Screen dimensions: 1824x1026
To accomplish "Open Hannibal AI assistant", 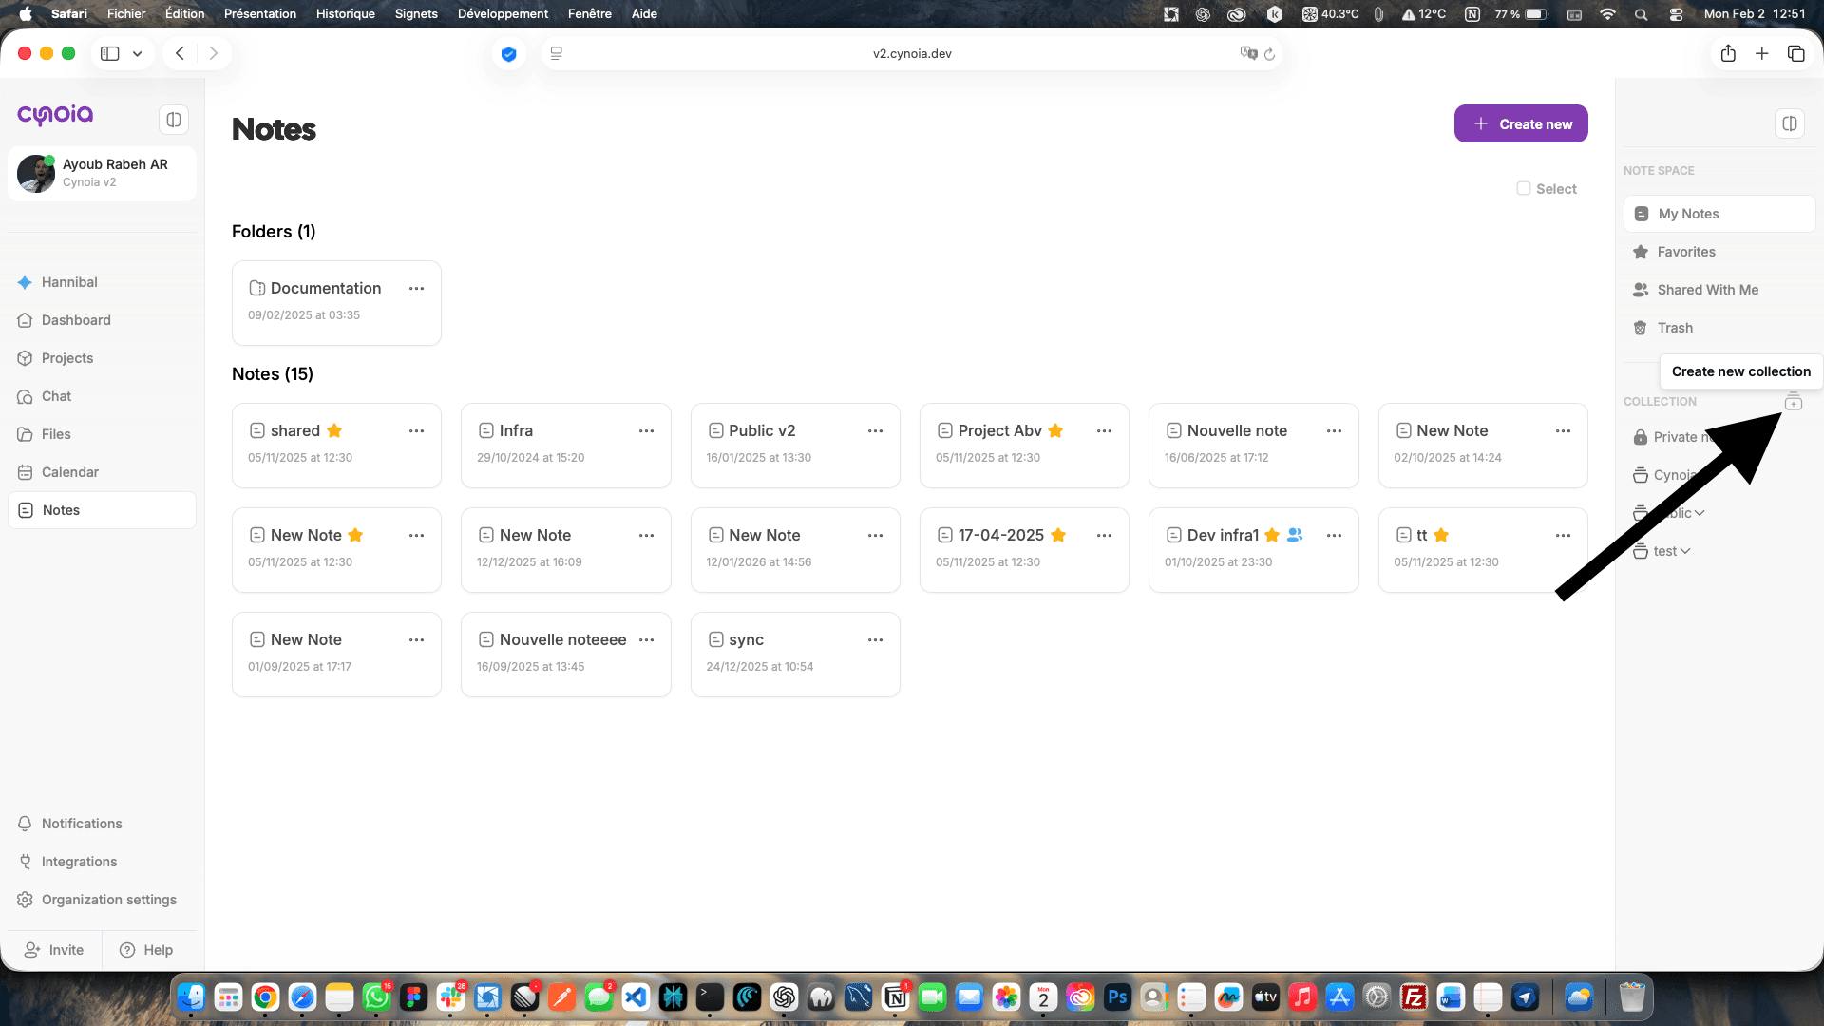I will (69, 282).
